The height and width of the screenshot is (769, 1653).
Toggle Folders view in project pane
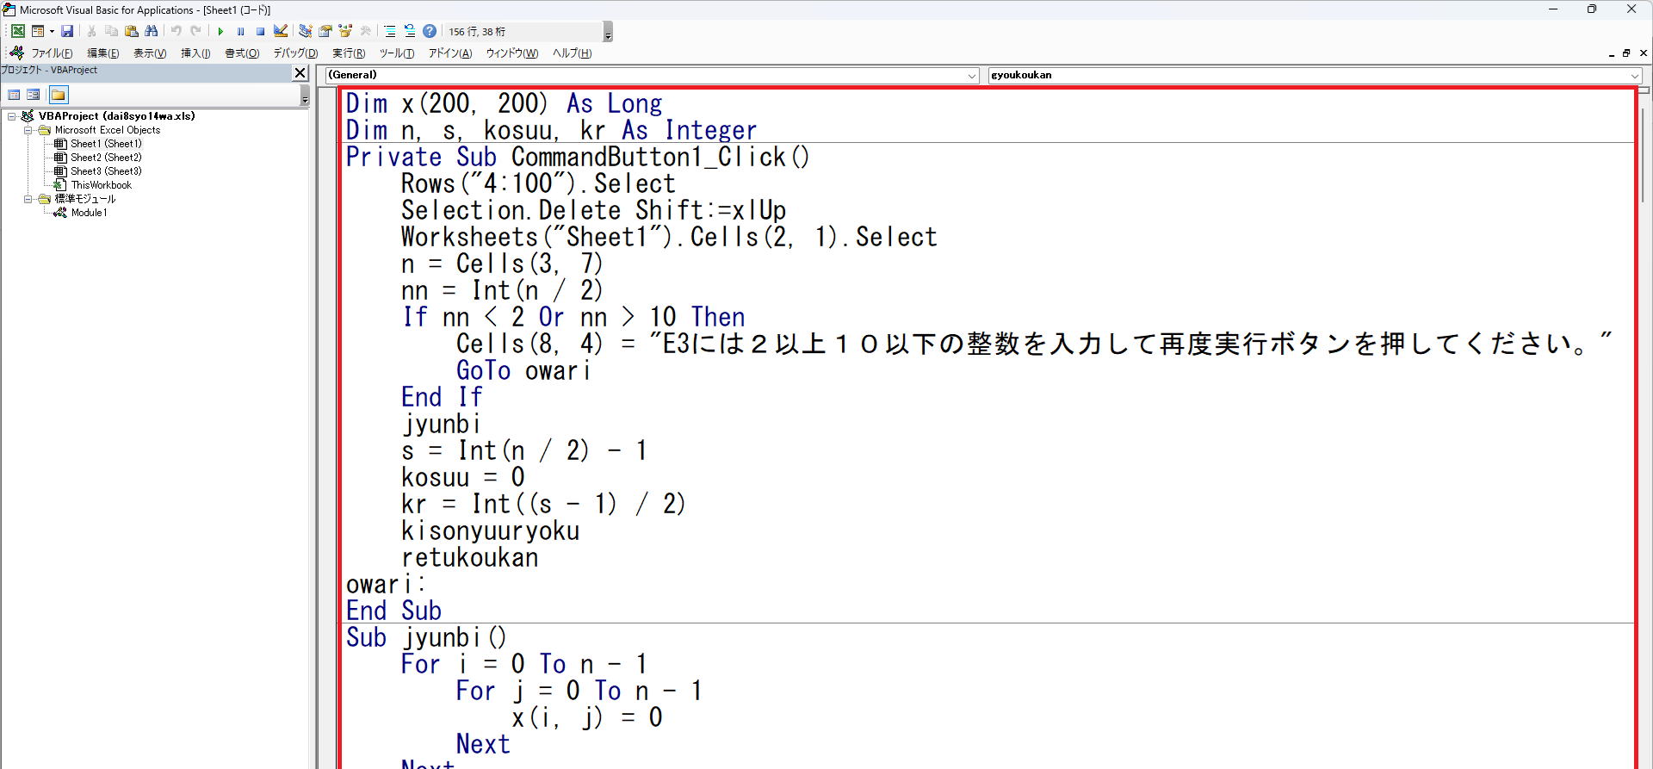tap(58, 95)
